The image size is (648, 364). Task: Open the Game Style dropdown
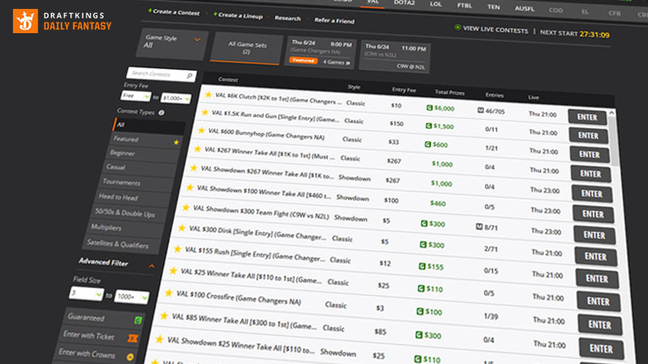point(172,43)
